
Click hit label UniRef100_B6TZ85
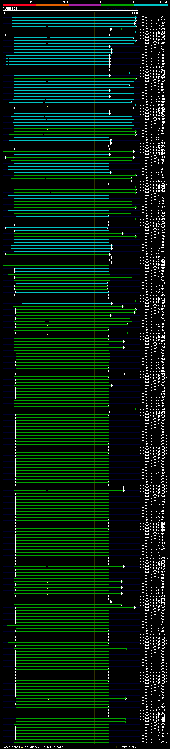pyautogui.click(x=152, y=117)
